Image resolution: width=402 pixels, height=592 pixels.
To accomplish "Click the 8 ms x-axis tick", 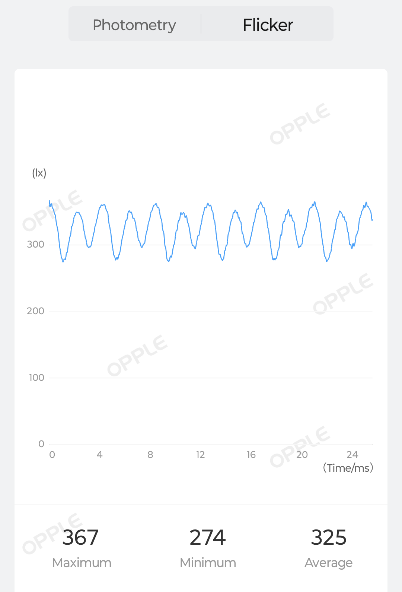I will [150, 455].
